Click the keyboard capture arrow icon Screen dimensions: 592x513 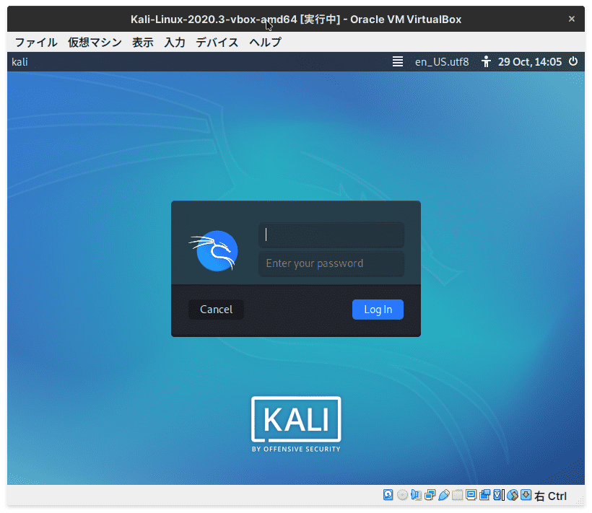(x=526, y=495)
